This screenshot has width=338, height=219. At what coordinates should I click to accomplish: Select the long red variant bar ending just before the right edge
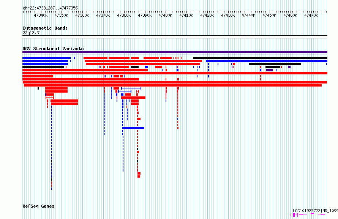(173, 85)
